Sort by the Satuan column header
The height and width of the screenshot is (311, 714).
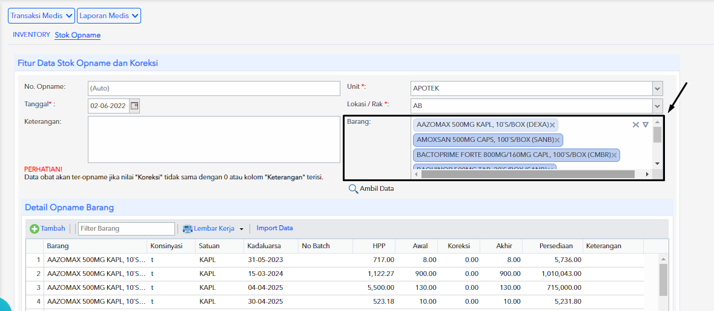click(x=219, y=246)
